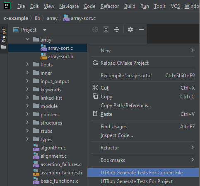
Task: Select opened file locate target icon
Action: pos(95,29)
